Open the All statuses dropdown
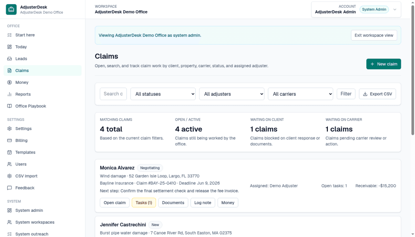 point(163,94)
